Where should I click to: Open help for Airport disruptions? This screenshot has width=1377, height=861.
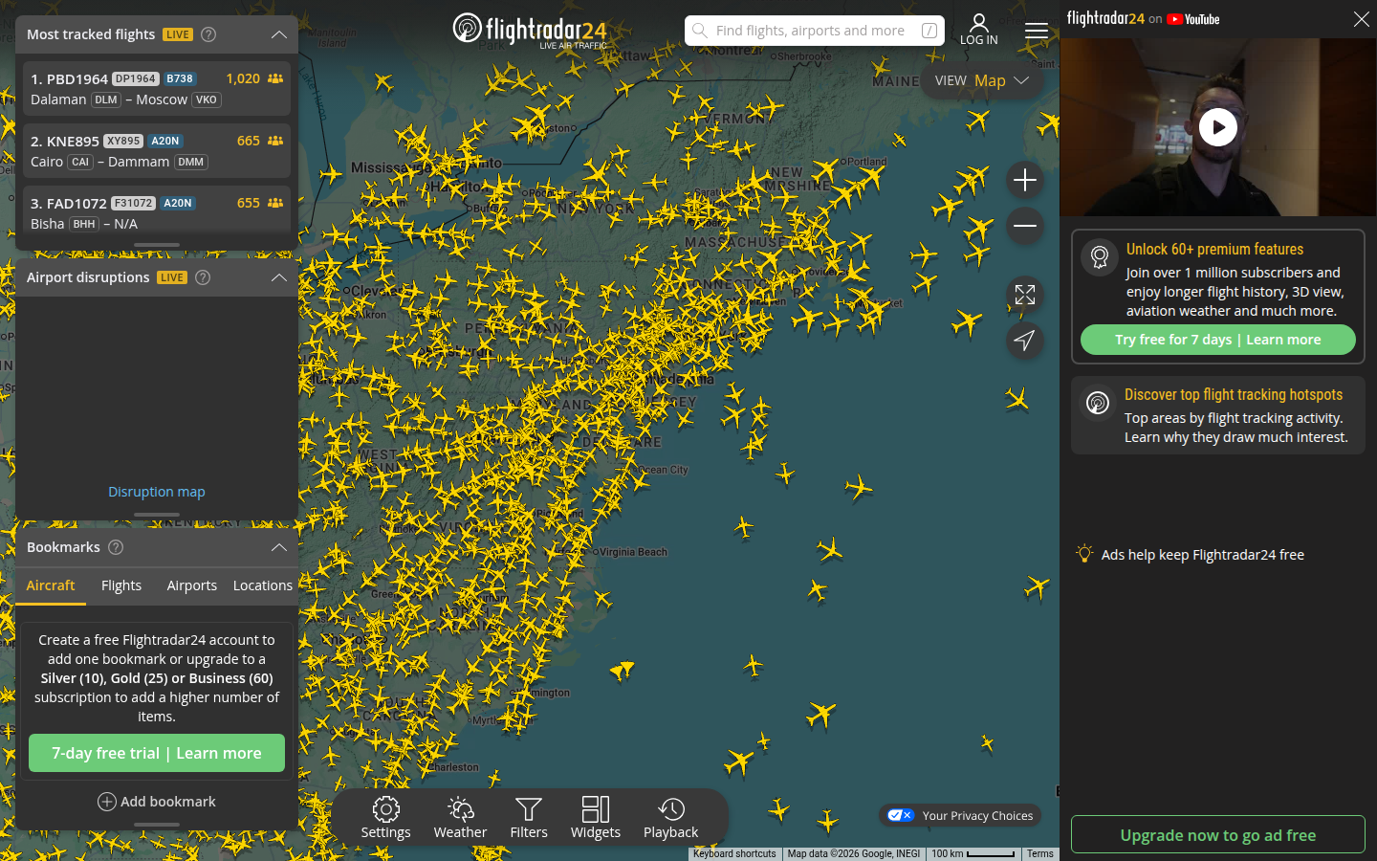click(x=203, y=277)
